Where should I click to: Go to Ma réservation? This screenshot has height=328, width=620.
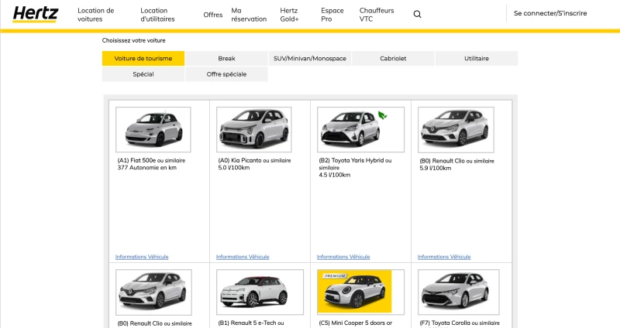pyautogui.click(x=249, y=15)
